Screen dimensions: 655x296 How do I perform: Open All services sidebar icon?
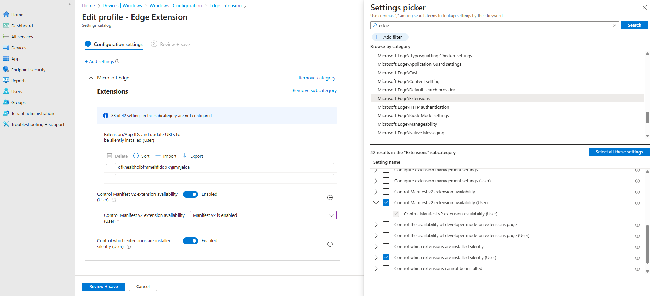coord(6,36)
